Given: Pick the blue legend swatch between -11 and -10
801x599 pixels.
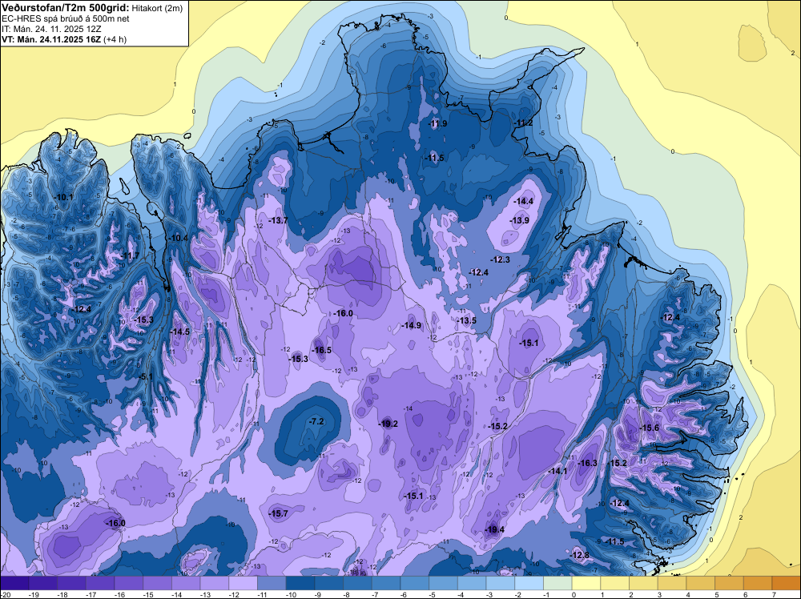Looking at the screenshot, I should click(272, 583).
